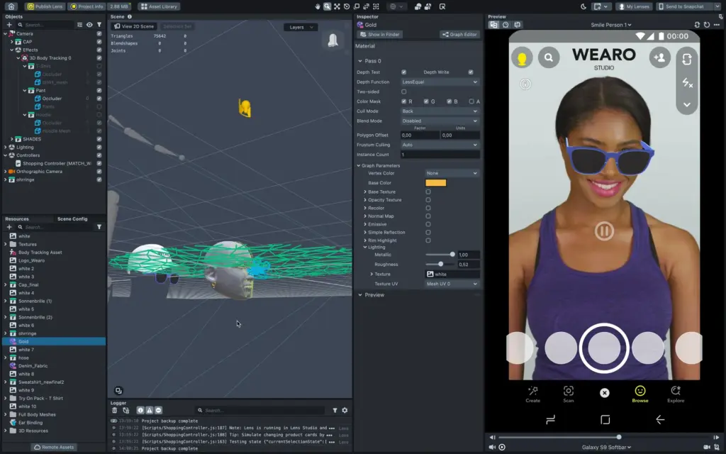Click the Home icon in the top toolbar

(11, 6)
